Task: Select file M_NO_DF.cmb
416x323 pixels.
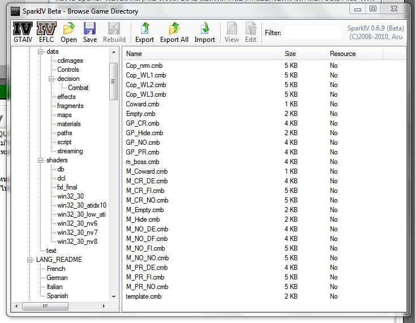Action: tap(147, 239)
